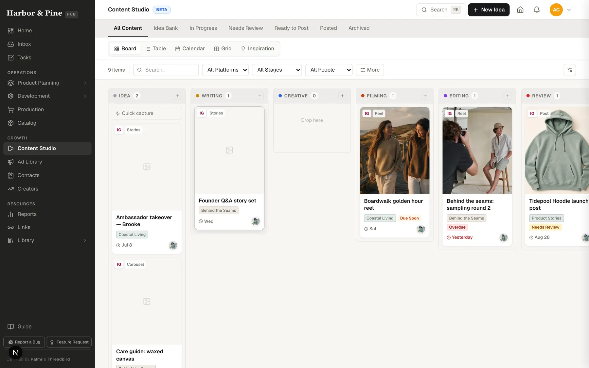Open All Platforms dropdown

coord(225,70)
